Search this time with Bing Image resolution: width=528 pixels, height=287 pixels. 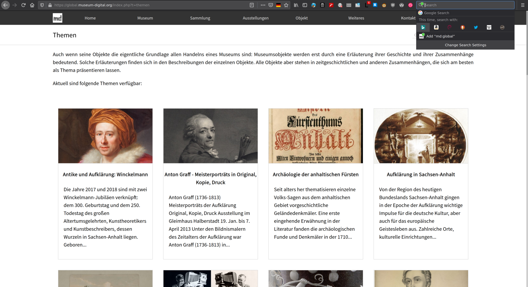[423, 27]
